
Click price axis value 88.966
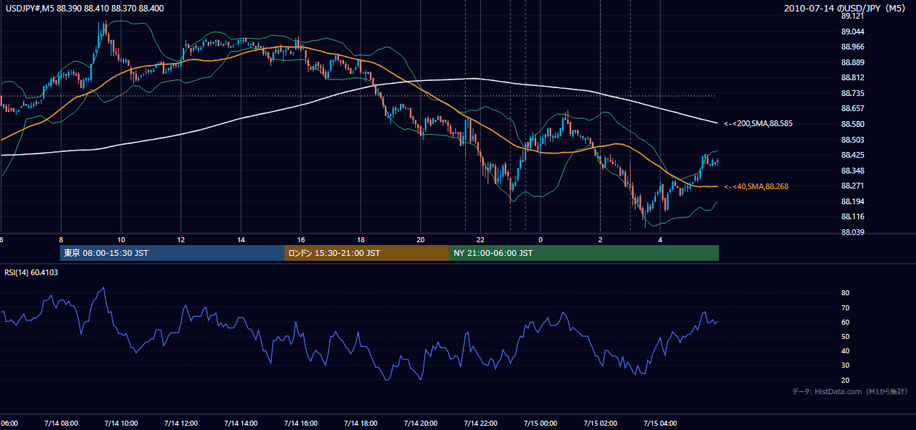(852, 47)
